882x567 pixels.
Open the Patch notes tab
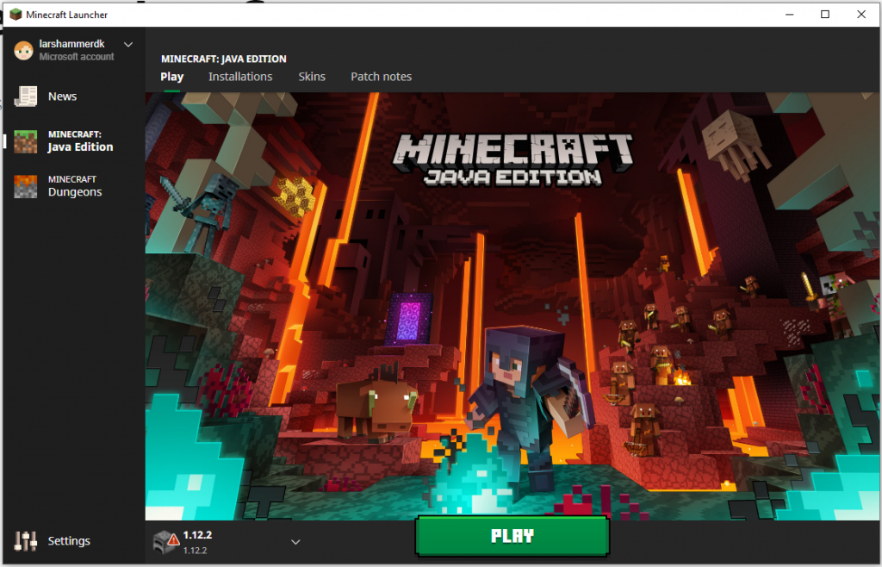click(381, 77)
